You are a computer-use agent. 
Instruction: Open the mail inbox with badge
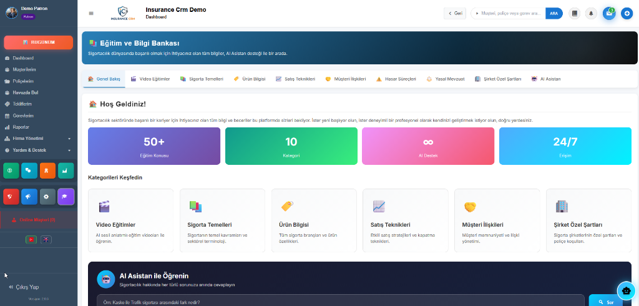(609, 14)
